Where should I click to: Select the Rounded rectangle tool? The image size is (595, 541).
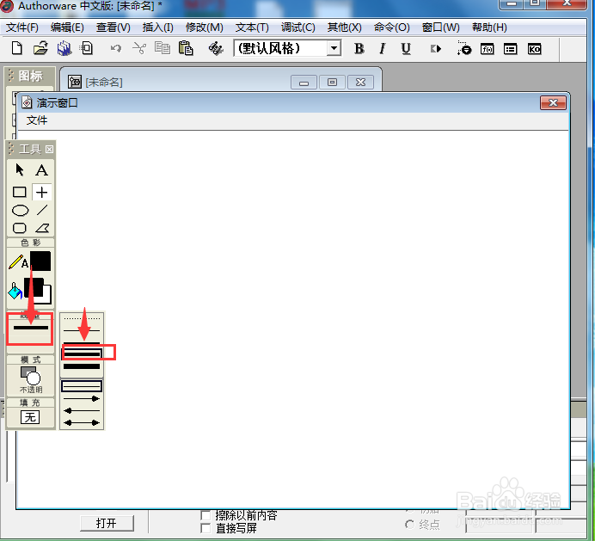tap(20, 228)
